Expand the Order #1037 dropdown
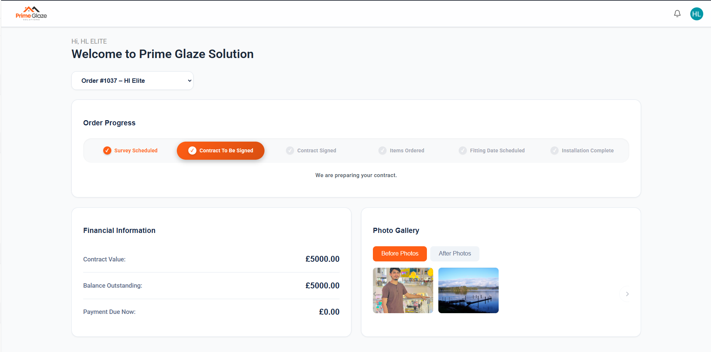The height and width of the screenshot is (352, 711). [x=132, y=81]
